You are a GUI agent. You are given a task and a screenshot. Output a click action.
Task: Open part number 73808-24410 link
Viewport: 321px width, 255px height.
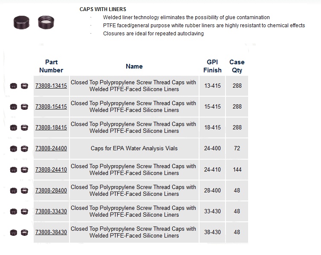click(x=51, y=169)
